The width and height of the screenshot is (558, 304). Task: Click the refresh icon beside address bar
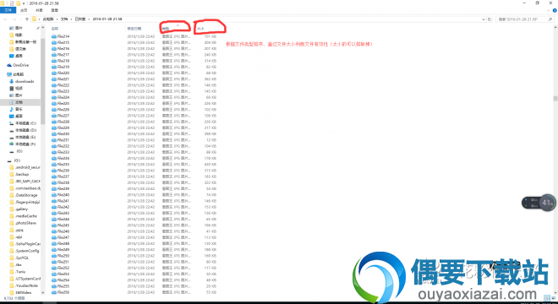pyautogui.click(x=490, y=19)
